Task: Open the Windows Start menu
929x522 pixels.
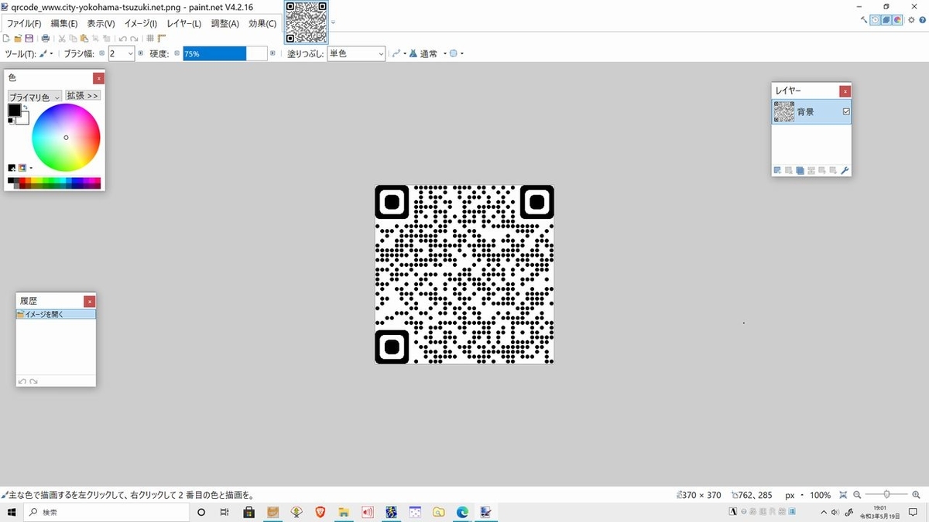Action: [12, 512]
